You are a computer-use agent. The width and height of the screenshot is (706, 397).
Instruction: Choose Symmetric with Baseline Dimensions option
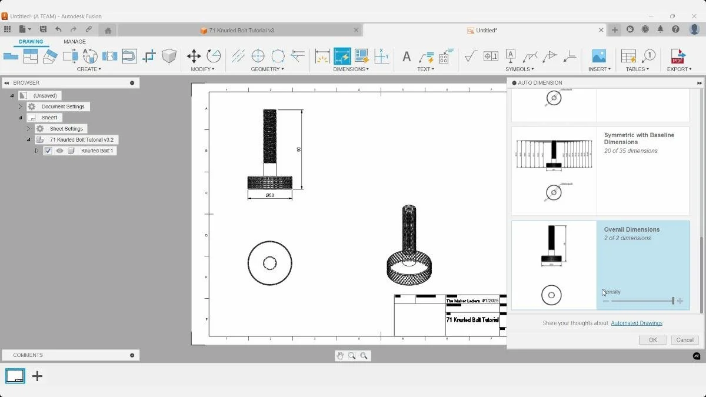pos(600,171)
